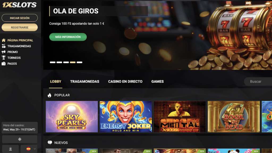Click the Iniciar Sesión button
Screen dimensions: 272x153
click(x=20, y=18)
